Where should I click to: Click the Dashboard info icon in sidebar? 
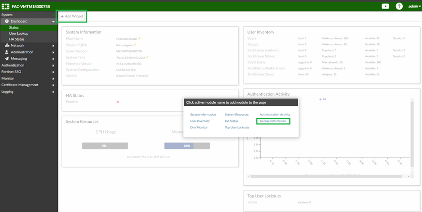tap(7, 21)
